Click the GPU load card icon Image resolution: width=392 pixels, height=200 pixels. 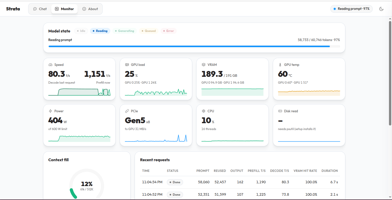(127, 65)
